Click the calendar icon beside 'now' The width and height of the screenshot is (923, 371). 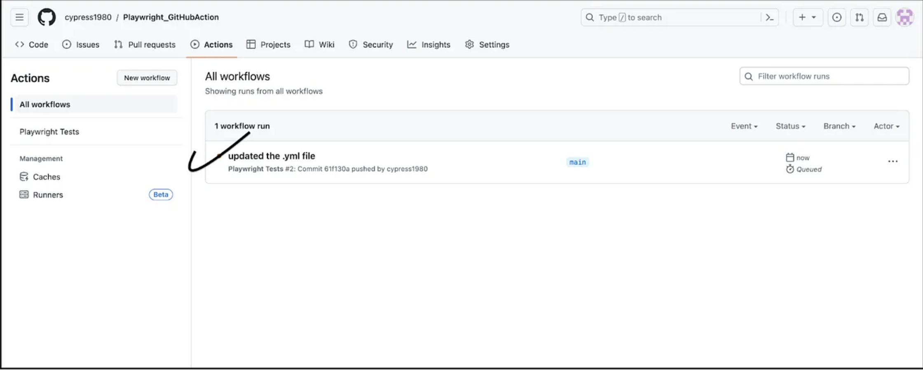point(789,157)
